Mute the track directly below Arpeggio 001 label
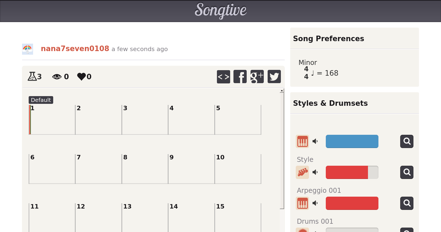The height and width of the screenshot is (232, 441). 315,203
